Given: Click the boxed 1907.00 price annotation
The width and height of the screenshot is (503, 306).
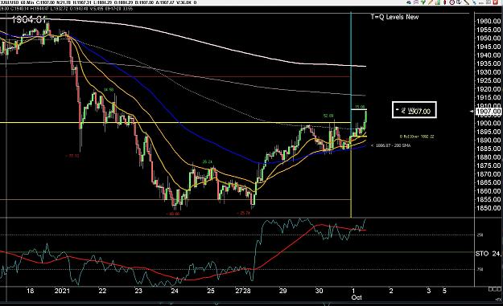Looking at the screenshot, I should pyautogui.click(x=414, y=110).
